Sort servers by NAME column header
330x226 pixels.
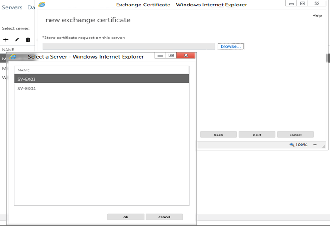(x=101, y=70)
